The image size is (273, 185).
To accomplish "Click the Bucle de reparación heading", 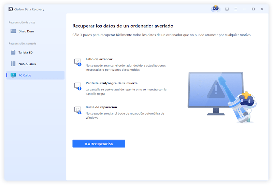I will [x=101, y=107].
